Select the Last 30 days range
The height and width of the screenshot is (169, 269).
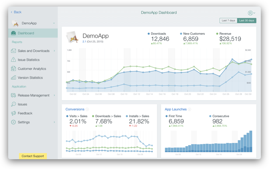pyautogui.click(x=247, y=20)
